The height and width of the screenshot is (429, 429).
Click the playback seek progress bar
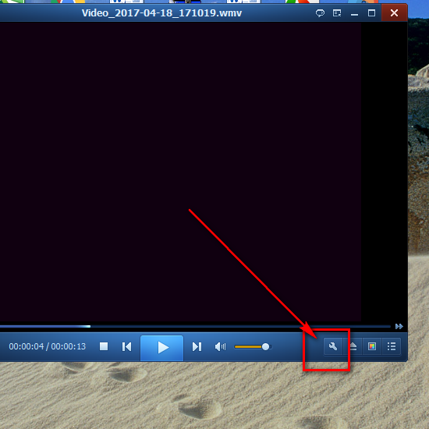point(195,326)
